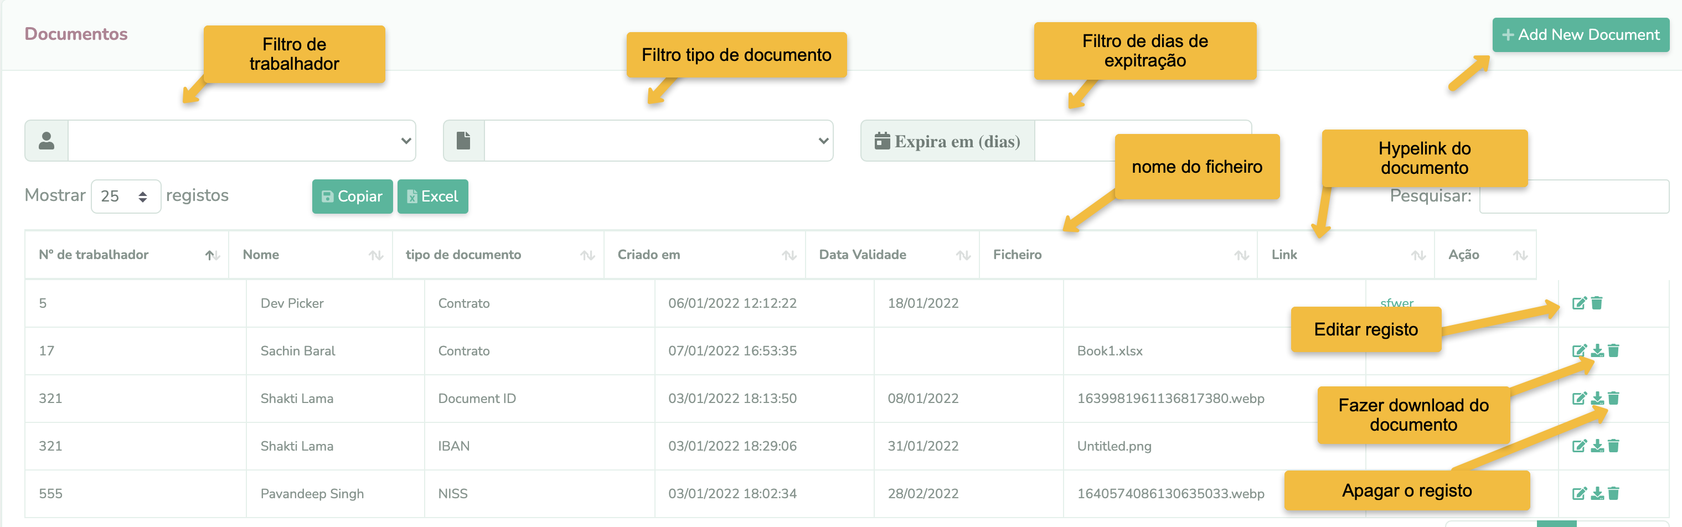Click the worker filter person icon
Viewport: 1682px width, 527px height.
pos(47,141)
